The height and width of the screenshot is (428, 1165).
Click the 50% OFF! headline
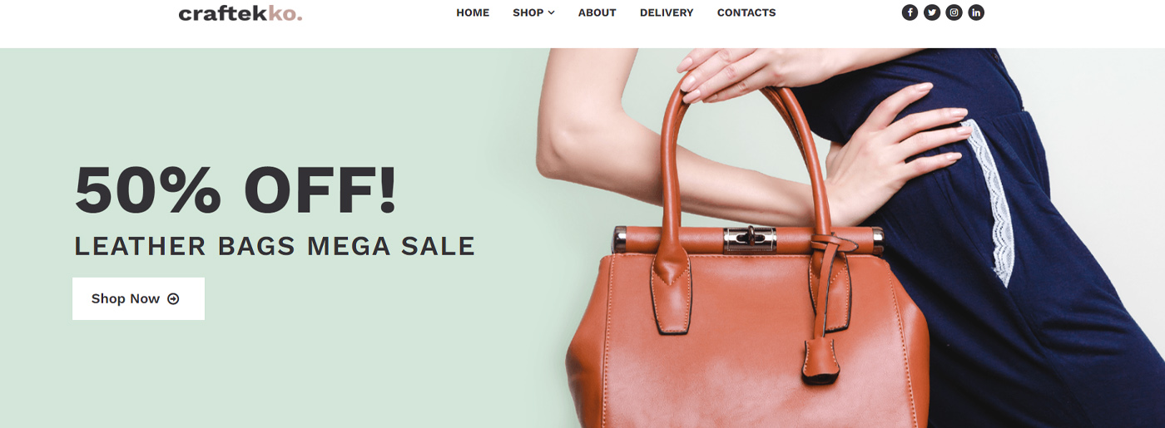236,190
